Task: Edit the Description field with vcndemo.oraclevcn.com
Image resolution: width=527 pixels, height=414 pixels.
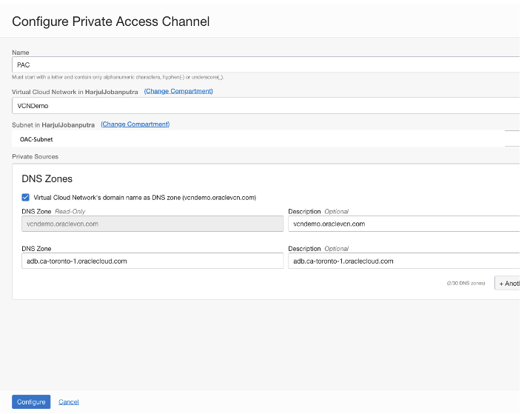Action: pos(404,224)
